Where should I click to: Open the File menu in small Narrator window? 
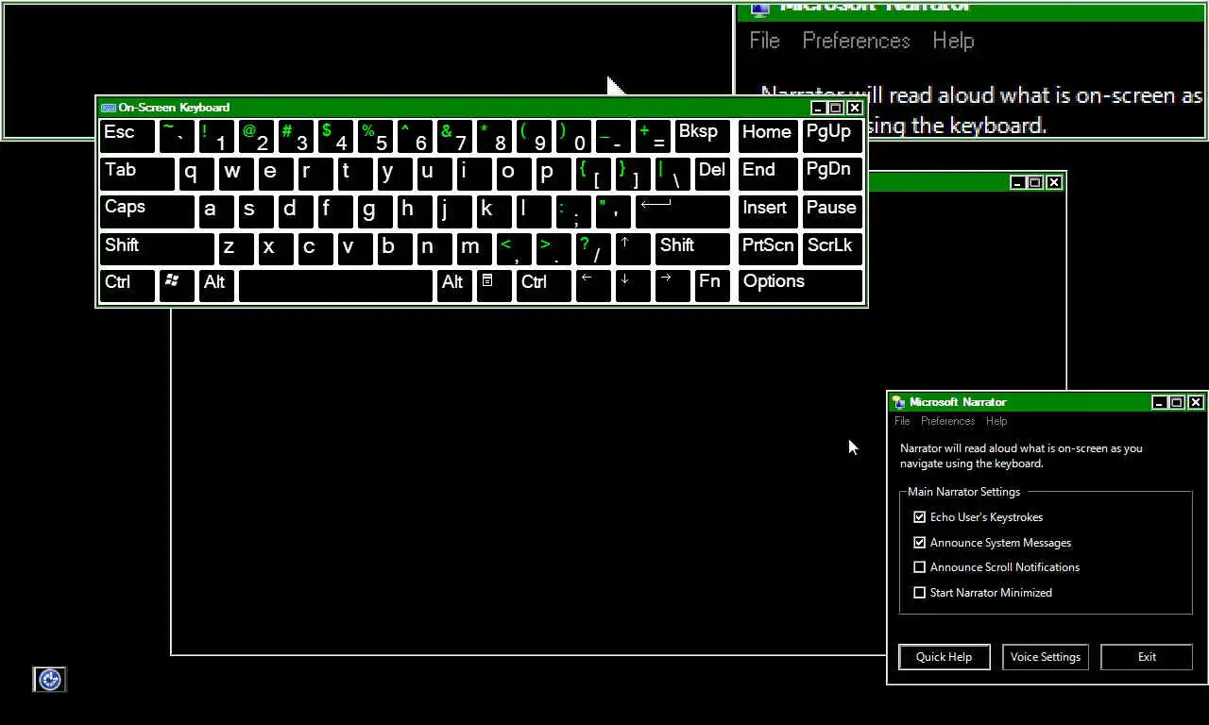pyautogui.click(x=902, y=421)
